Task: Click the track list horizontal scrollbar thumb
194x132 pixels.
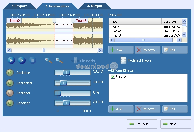Action: coord(143,40)
